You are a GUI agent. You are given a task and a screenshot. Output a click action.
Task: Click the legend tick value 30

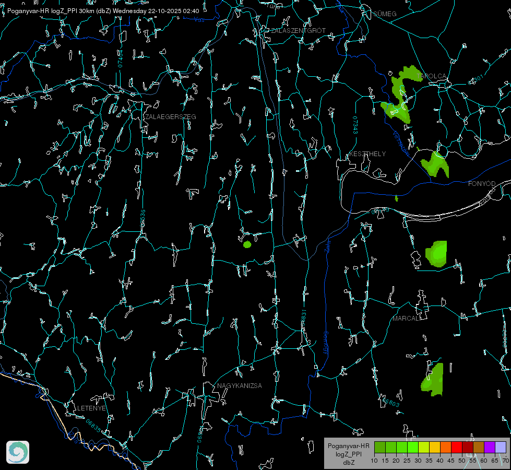tap(418, 461)
